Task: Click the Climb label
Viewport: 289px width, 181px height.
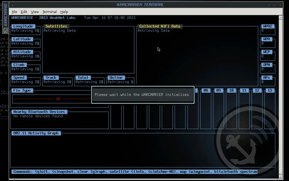Action: [x=19, y=65]
